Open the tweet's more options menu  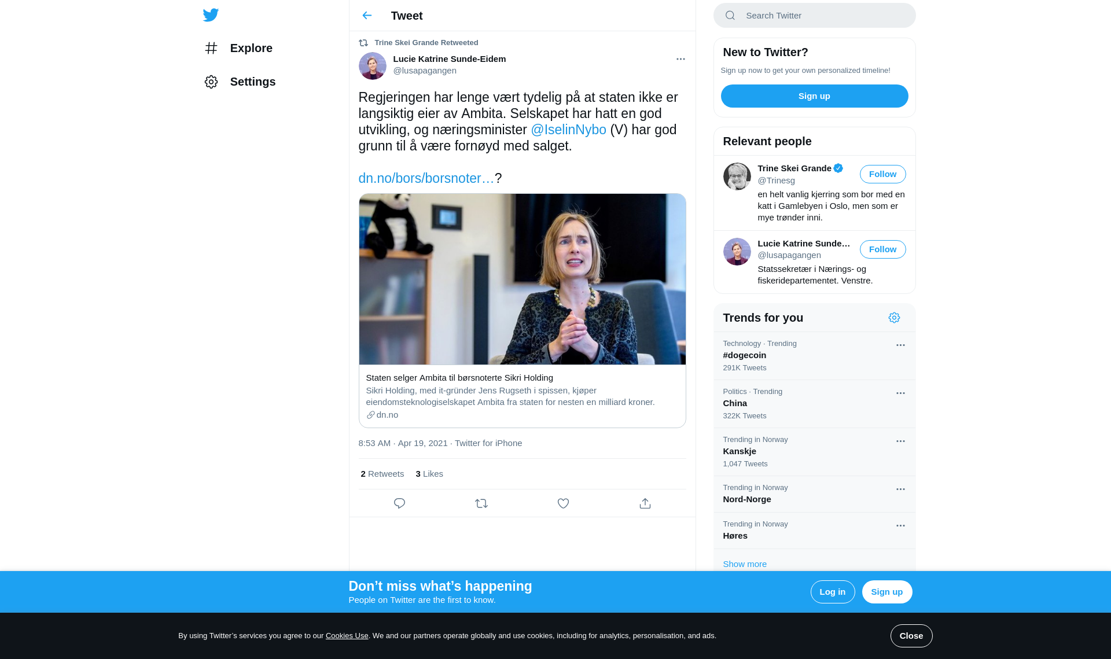click(x=680, y=59)
